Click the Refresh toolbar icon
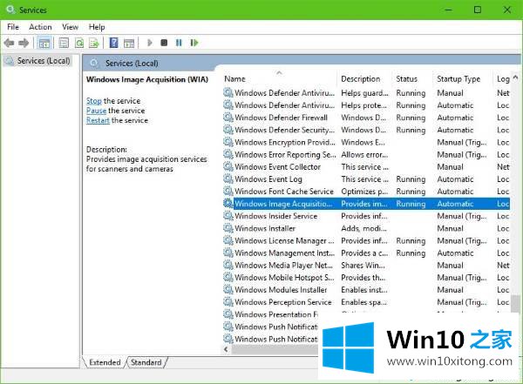Screen dimensions: 523x384 click(79, 43)
